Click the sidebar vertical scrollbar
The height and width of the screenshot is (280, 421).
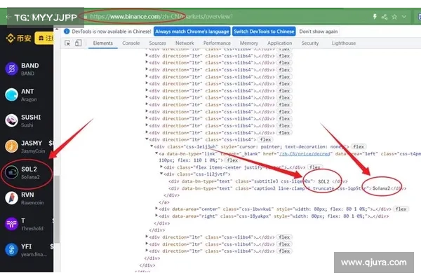(x=57, y=209)
